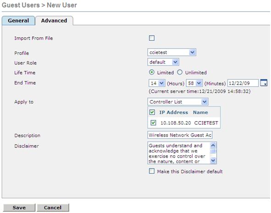Viewport: 271px width, 213px height.
Task: Click inside the Disclaimer text area
Action: click(179, 153)
